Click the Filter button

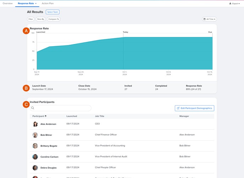31,19
